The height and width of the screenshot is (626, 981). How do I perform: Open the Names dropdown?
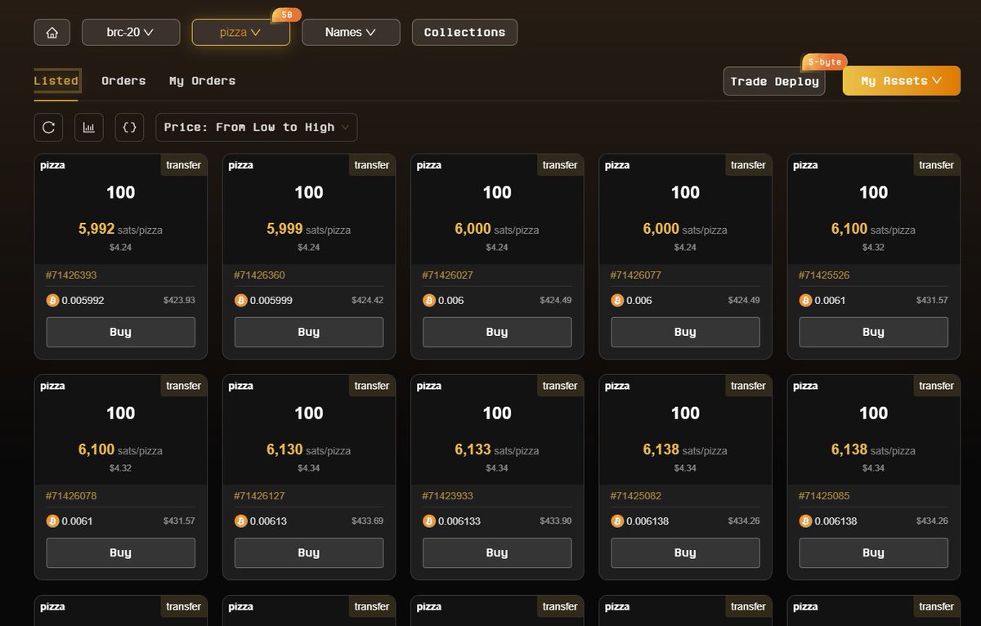[351, 33]
